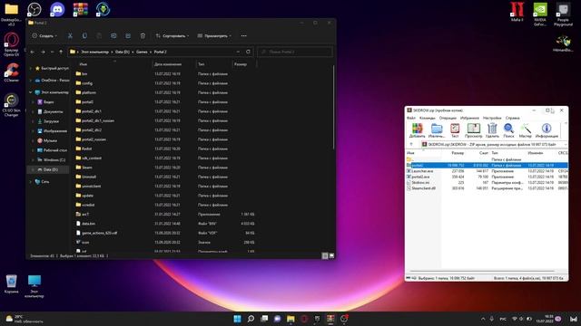The width and height of the screenshot is (581, 326).
Task: Click the Copy icon in Explorer toolbar
Action: point(84,36)
